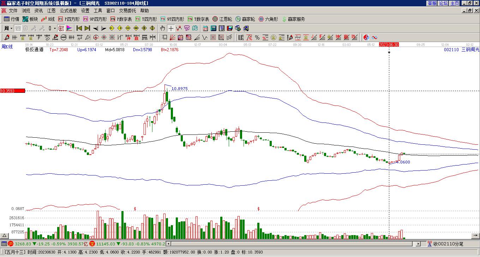Expand the lower panel with the triangle button

tap(4, 235)
